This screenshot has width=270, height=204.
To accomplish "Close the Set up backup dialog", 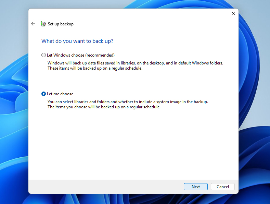I will point(233,13).
